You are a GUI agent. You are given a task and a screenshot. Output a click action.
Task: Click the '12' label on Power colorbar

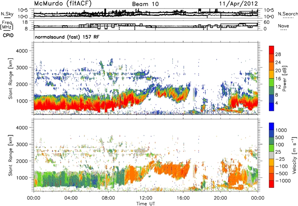278,87
